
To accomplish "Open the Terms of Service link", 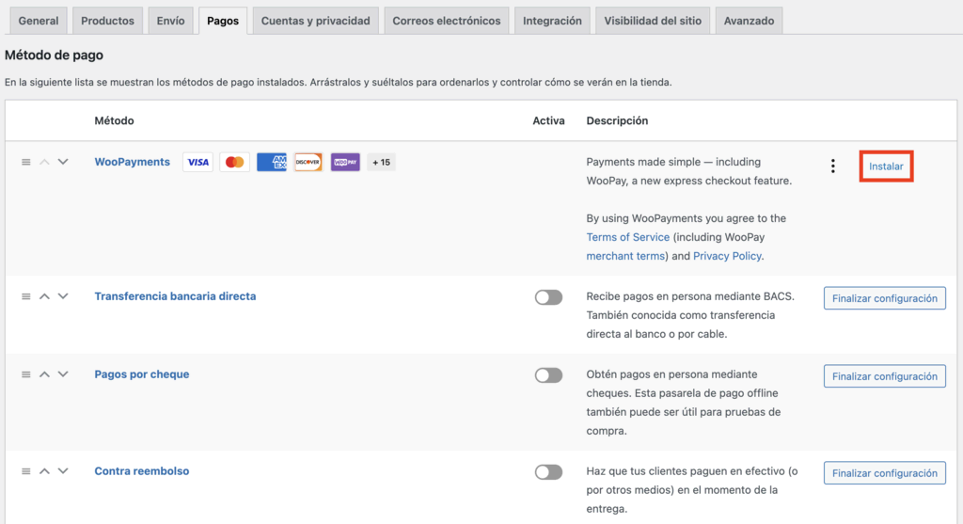I will (628, 237).
